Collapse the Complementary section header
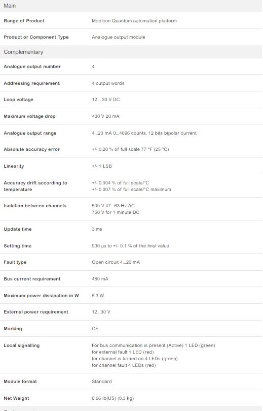Image resolution: width=263 pixels, height=411 pixels. pos(131,52)
